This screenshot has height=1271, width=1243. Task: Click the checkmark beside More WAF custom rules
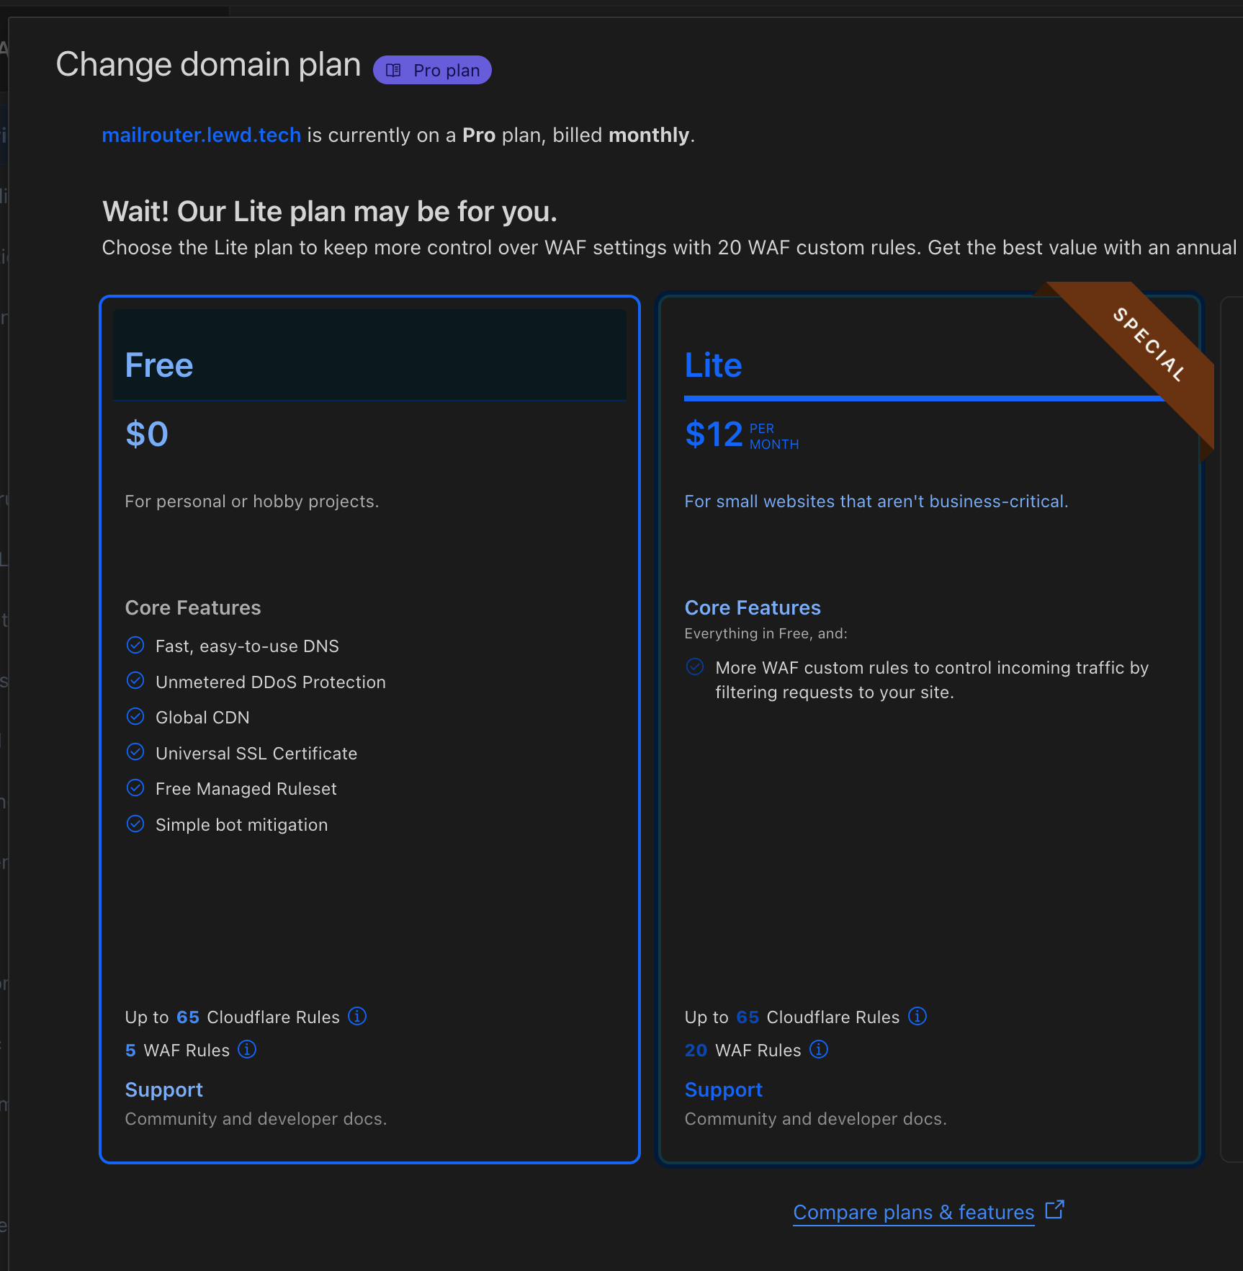click(695, 666)
